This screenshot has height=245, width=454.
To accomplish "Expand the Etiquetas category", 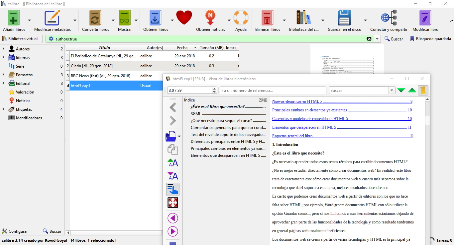I will tap(3, 109).
